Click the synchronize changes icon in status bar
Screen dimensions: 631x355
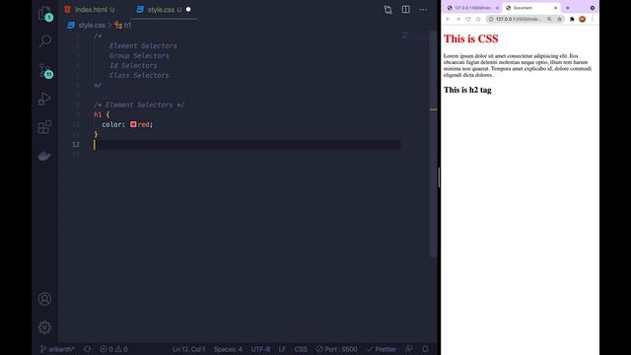(x=87, y=349)
